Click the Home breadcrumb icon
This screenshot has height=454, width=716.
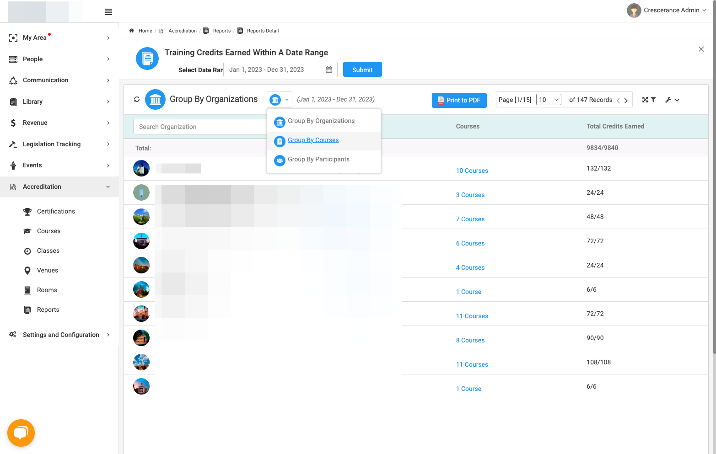(x=131, y=31)
